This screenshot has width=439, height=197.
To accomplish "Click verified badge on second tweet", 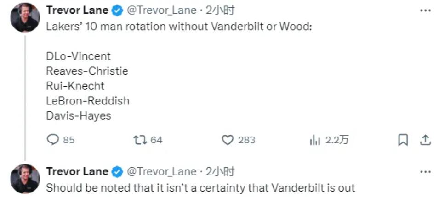I will click(117, 171).
